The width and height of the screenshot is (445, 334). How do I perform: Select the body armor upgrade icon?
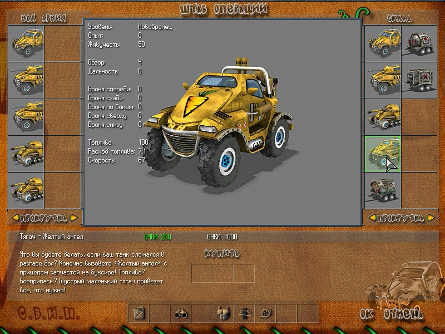[223, 313]
